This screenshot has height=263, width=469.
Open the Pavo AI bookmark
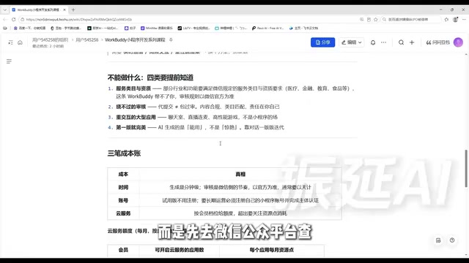[267, 28]
